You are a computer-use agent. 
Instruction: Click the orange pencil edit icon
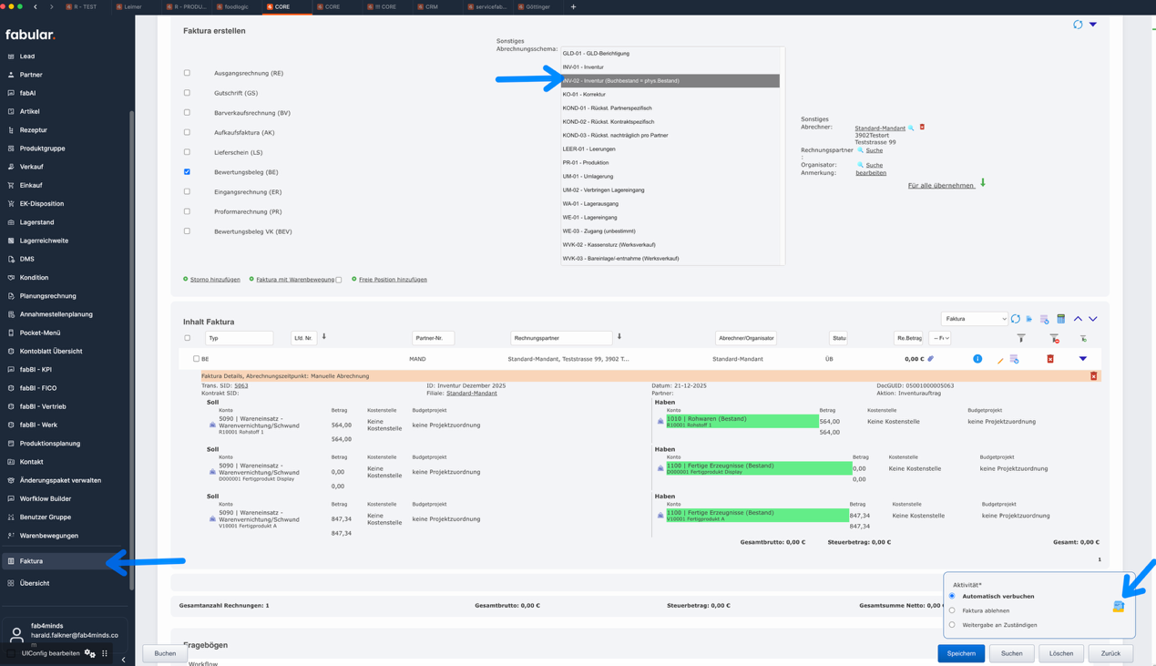tap(1000, 360)
